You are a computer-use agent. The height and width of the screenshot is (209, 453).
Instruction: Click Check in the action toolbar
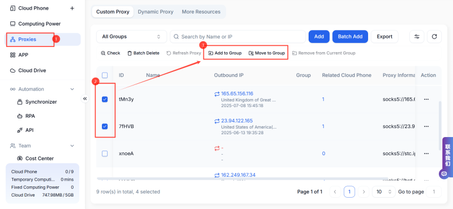(110, 53)
